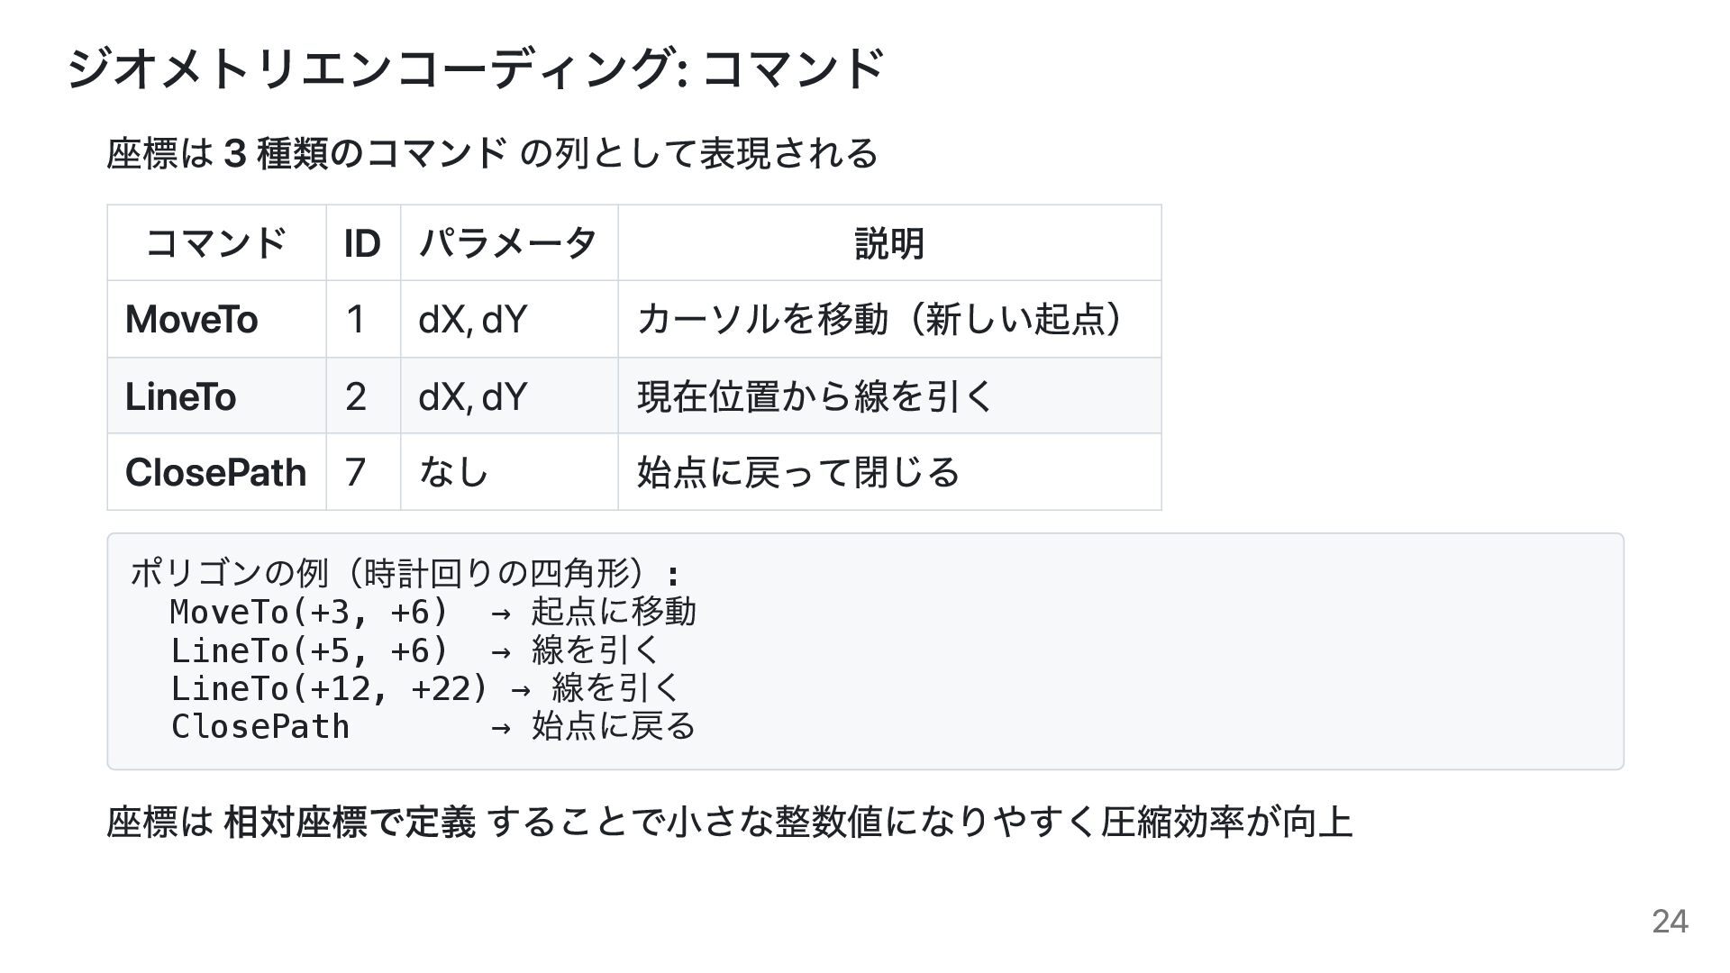Select the MoveTo command cell
The width and height of the screenshot is (1730, 973).
216,319
